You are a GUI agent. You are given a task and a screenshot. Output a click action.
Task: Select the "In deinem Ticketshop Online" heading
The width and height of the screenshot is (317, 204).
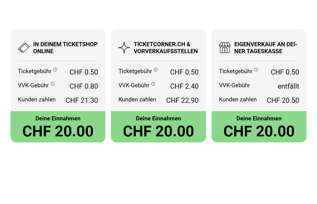point(65,48)
